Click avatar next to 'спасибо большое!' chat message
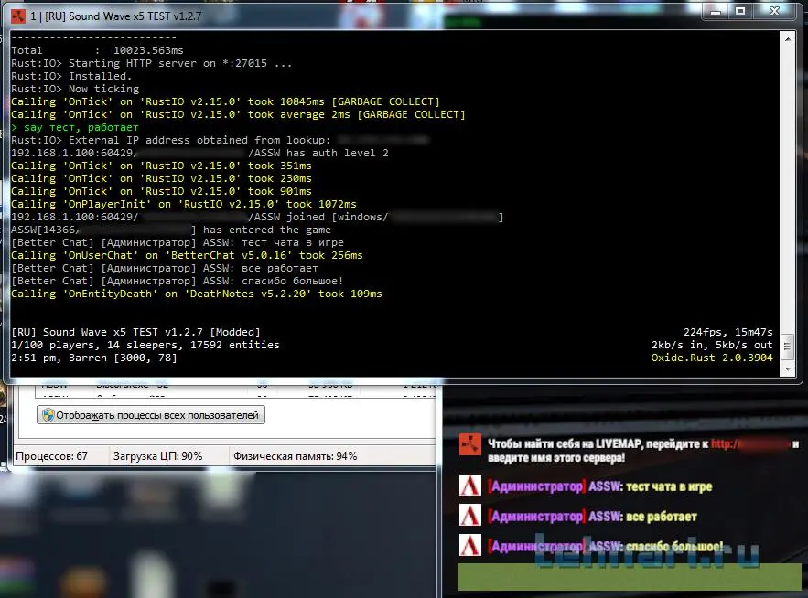 [470, 546]
